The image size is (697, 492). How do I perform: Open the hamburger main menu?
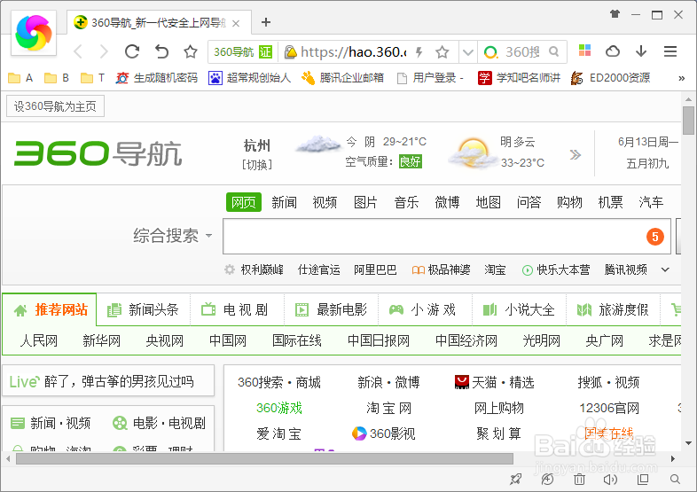(x=670, y=51)
